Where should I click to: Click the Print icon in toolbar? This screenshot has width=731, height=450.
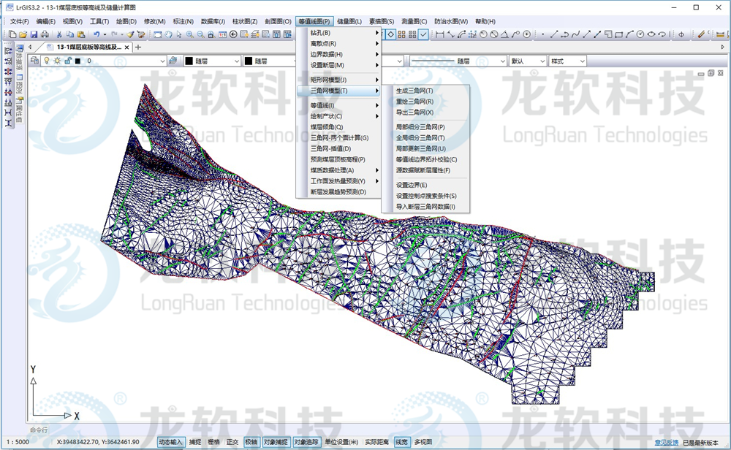45,34
